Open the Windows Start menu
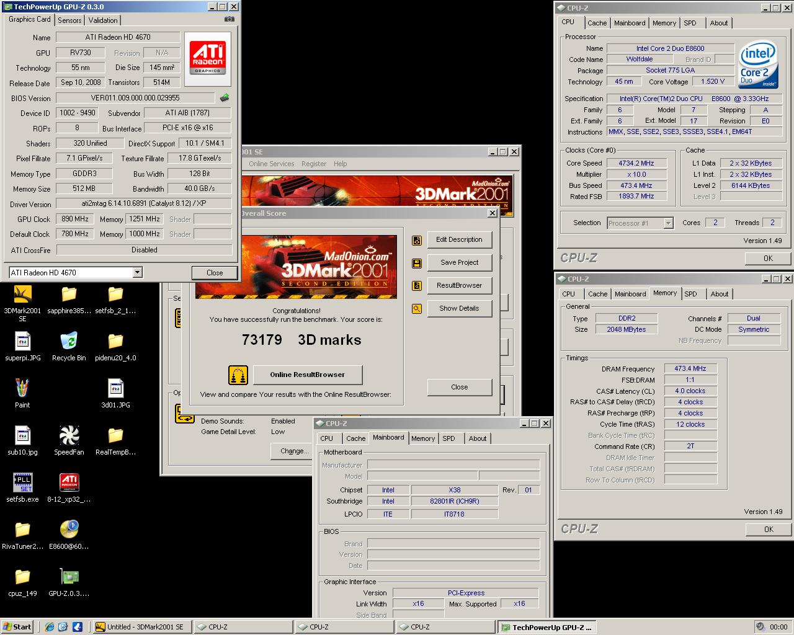The image size is (794, 635). [17, 627]
